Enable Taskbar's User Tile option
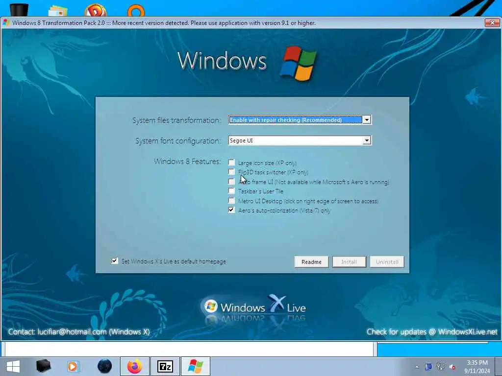502x376 pixels. click(x=231, y=191)
